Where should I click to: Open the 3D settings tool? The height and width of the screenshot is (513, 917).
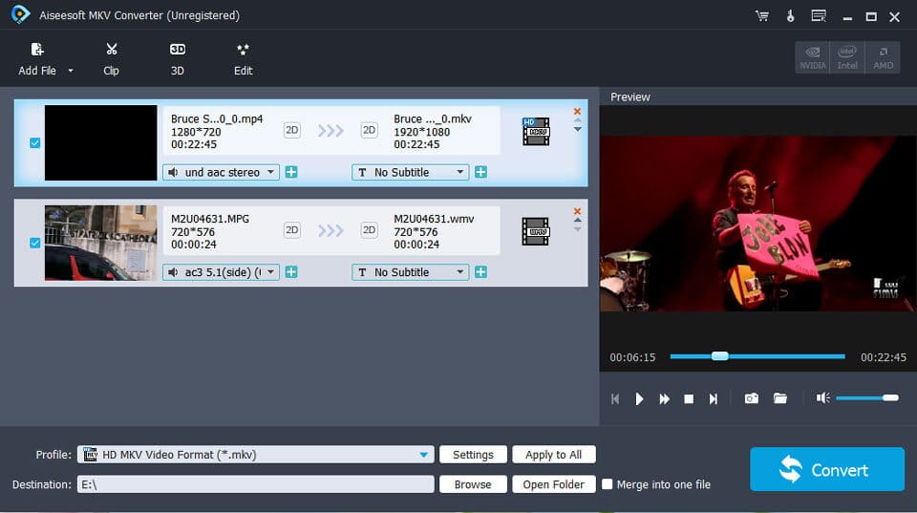[178, 59]
